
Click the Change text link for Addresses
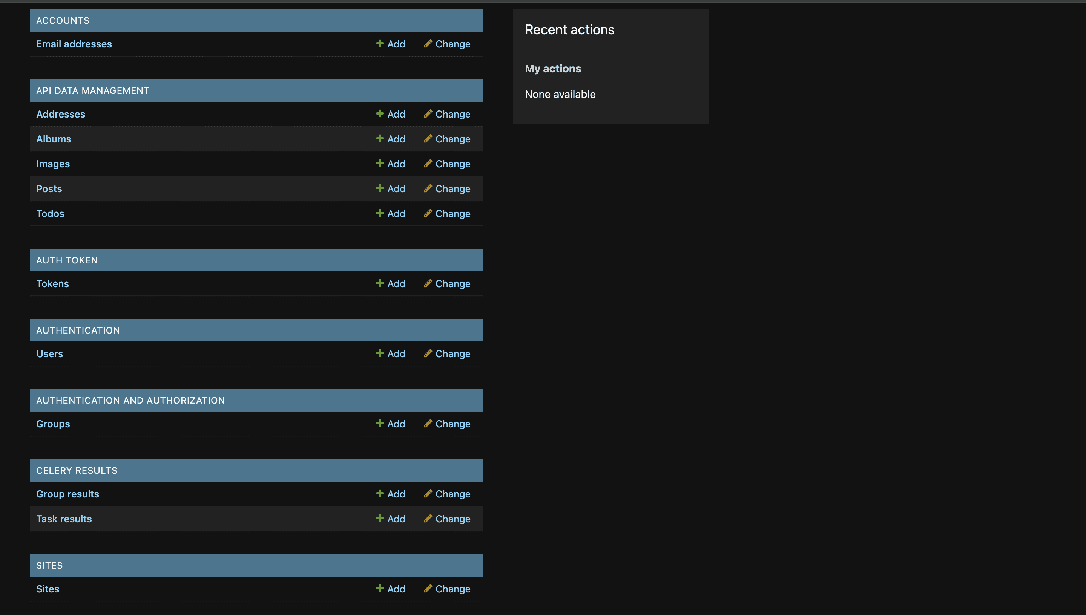452,114
